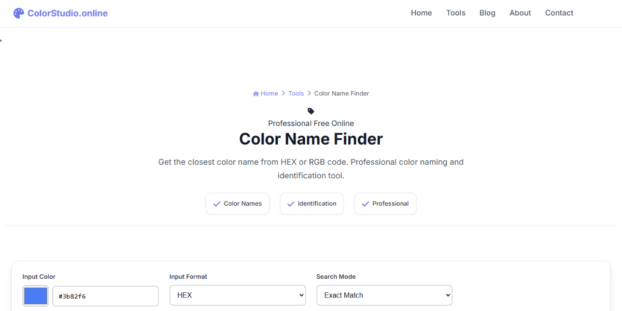Image resolution: width=622 pixels, height=311 pixels.
Task: Open the Tools menu item
Action: pos(455,12)
